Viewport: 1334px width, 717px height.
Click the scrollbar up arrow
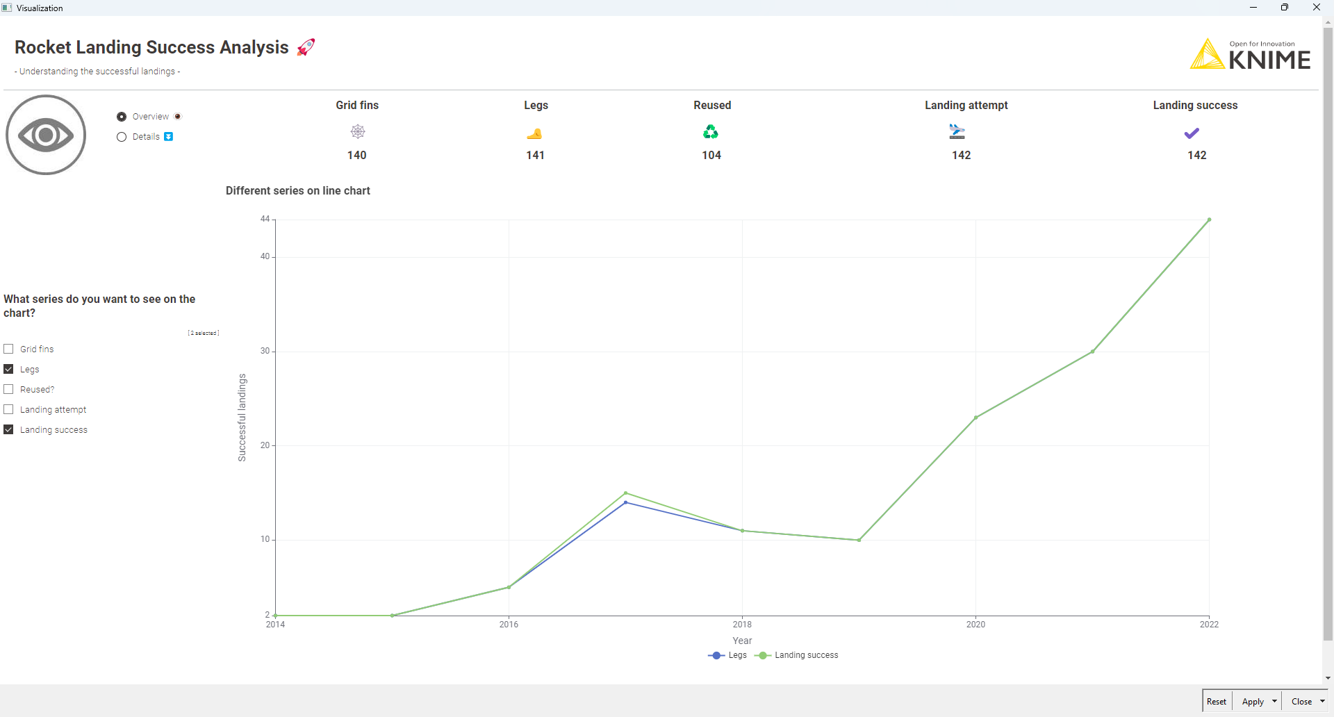coord(1328,22)
